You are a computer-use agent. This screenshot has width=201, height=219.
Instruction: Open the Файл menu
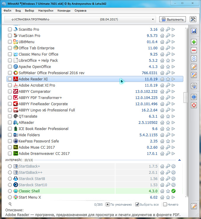tap(7, 11)
